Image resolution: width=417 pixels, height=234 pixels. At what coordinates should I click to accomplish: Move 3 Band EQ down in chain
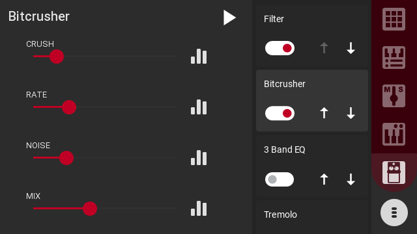tap(351, 179)
